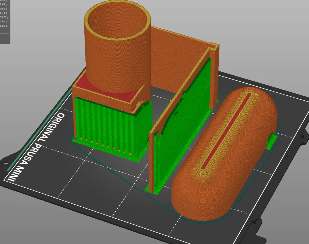The height and width of the screenshot is (244, 309).
Task: Hide the feature type weighing 0.68 g
Action: tap(4, 4)
